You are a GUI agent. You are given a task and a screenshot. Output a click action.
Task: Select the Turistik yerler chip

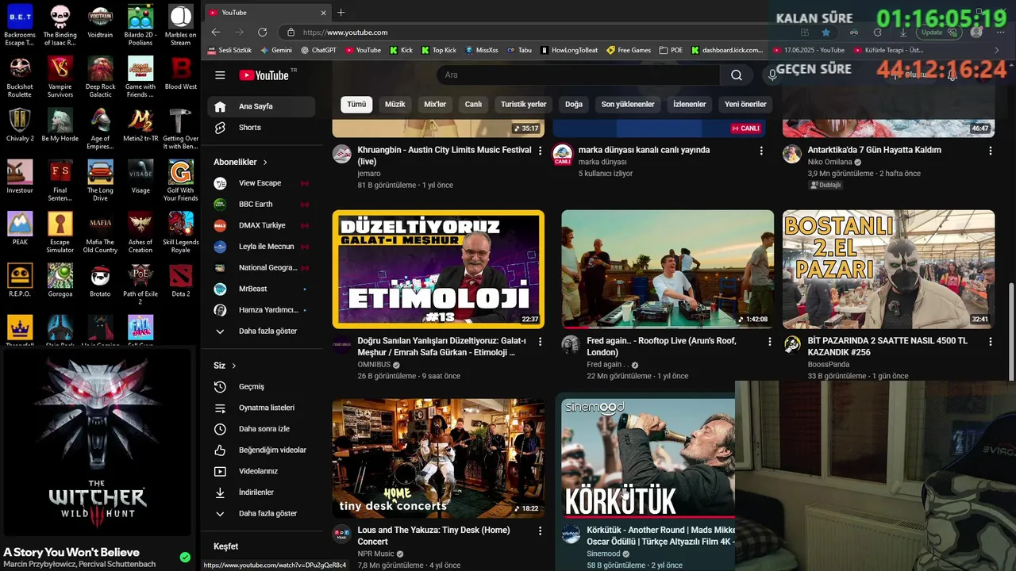pyautogui.click(x=524, y=105)
